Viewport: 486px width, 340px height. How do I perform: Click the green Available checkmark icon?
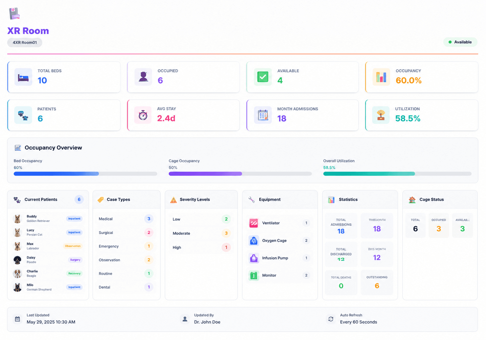click(x=263, y=77)
